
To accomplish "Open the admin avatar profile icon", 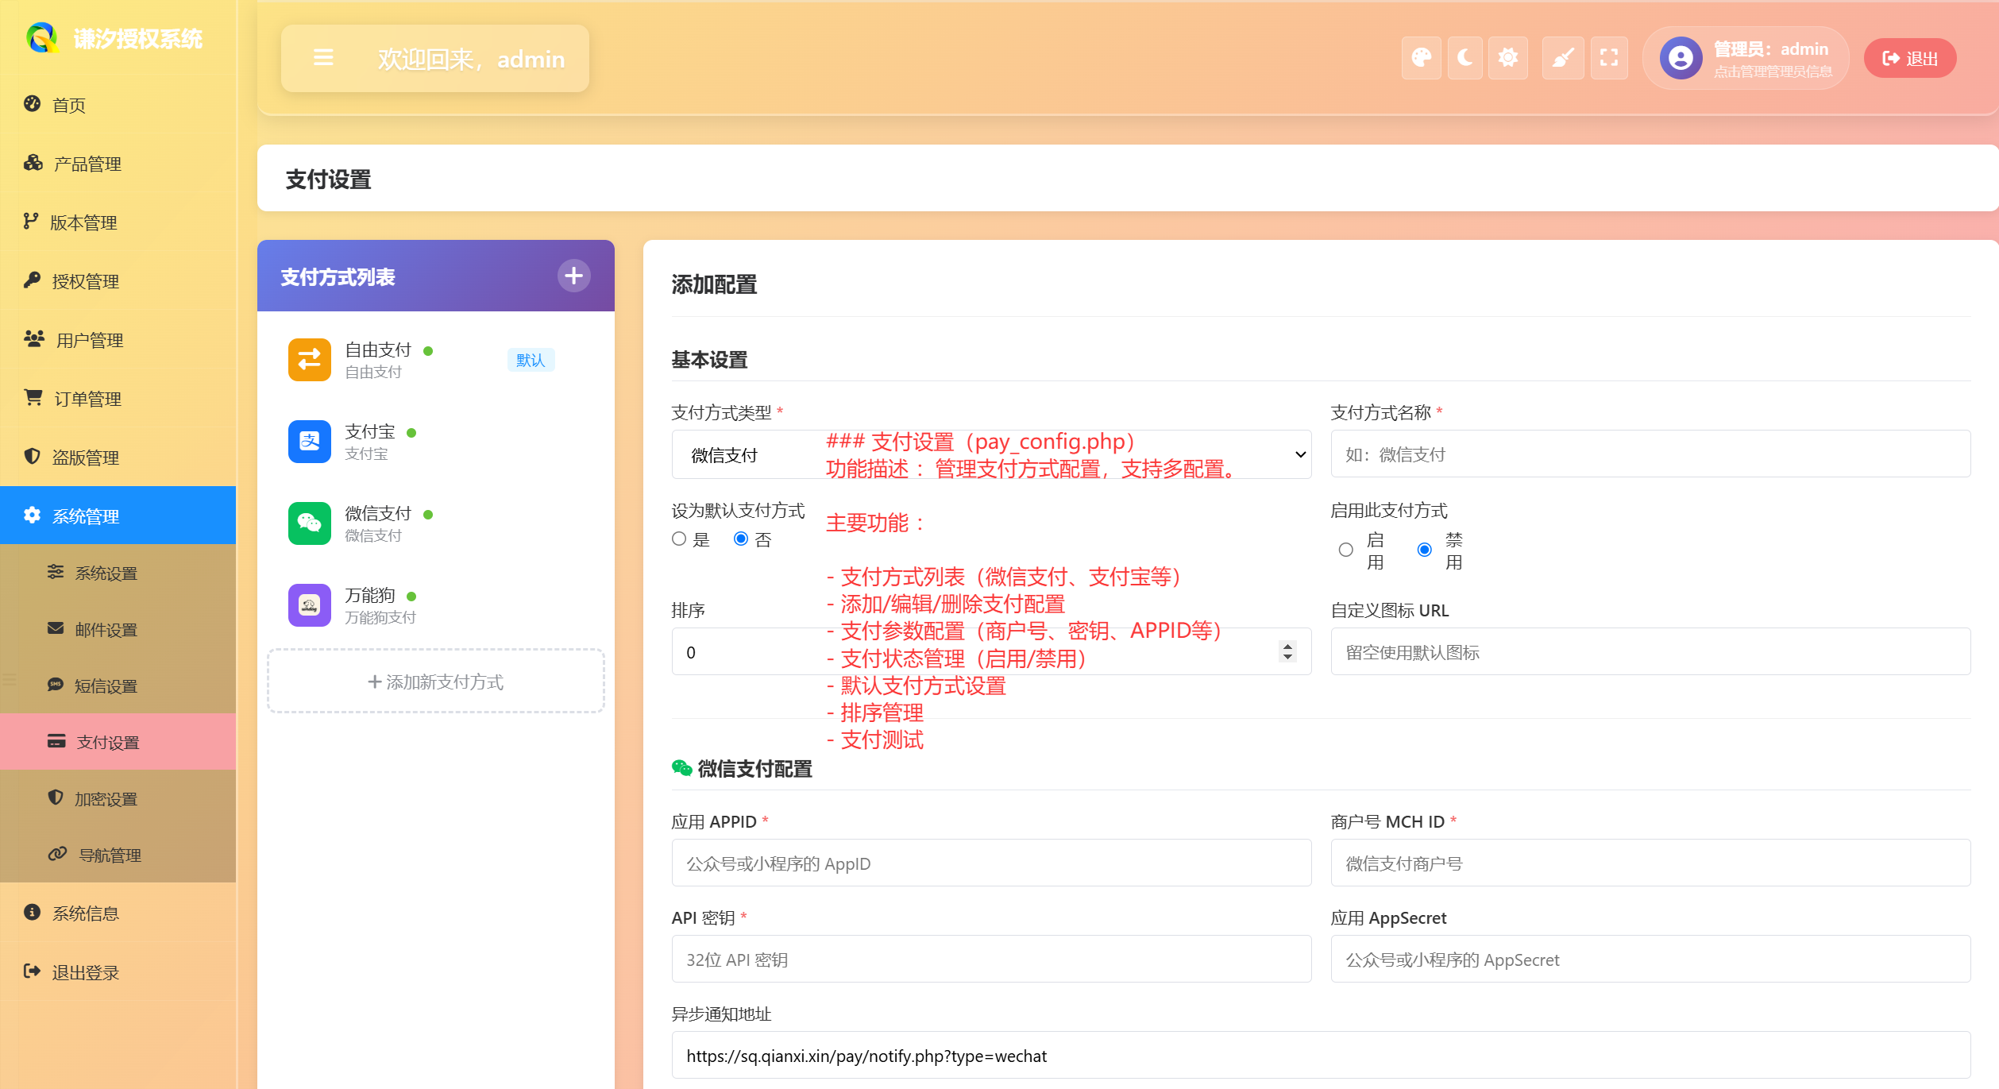I will click(x=1681, y=58).
